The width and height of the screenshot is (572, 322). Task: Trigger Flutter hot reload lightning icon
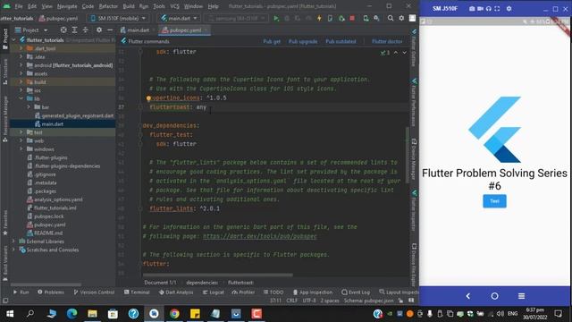319,18
